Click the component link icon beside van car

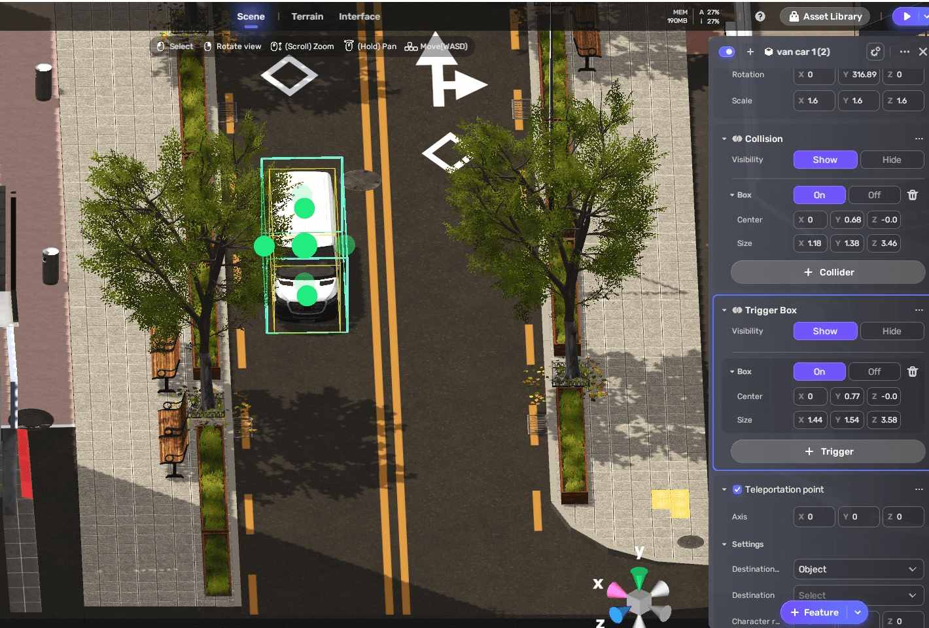875,52
